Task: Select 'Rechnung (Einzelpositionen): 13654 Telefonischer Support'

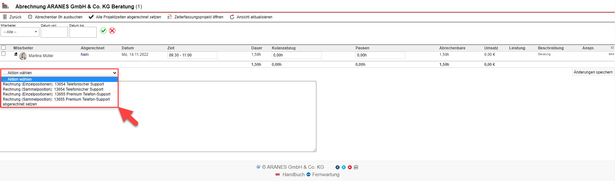Action: [x=53, y=84]
